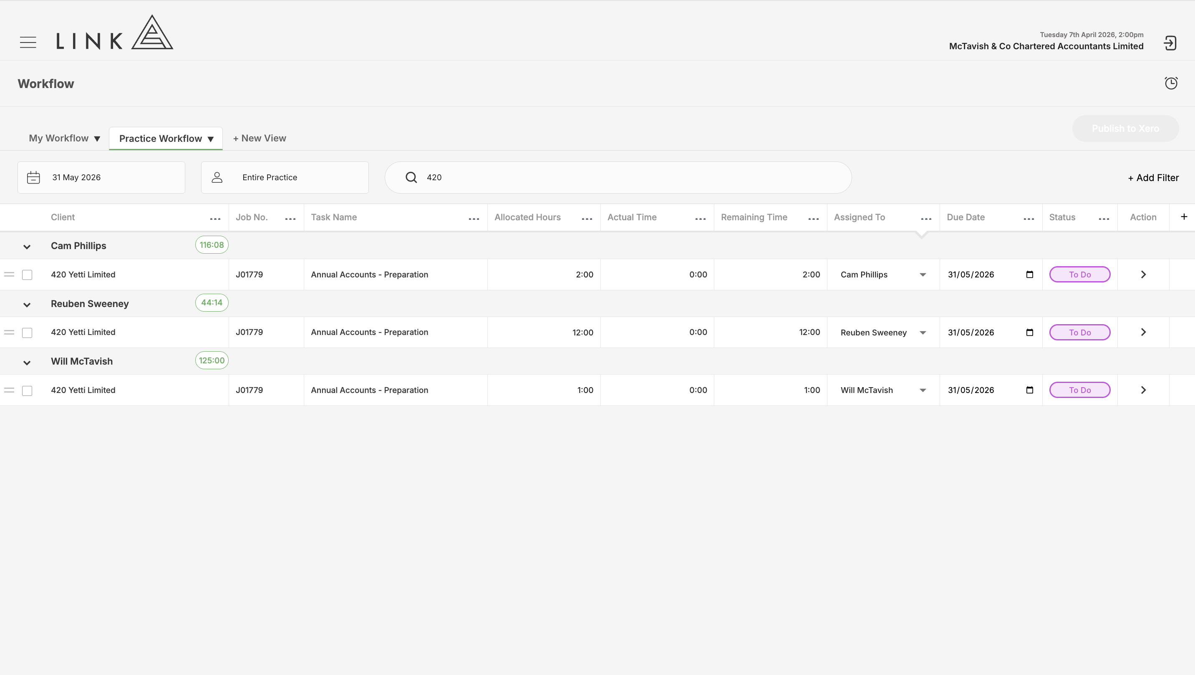This screenshot has height=675, width=1195.
Task: Click job number J01779 in Will McTavish row
Action: [249, 390]
